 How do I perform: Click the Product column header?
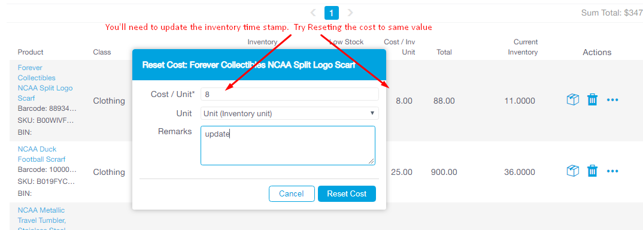tap(31, 52)
